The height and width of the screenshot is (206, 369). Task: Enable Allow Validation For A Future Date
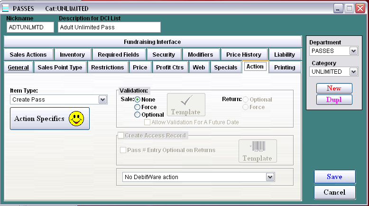coord(148,122)
